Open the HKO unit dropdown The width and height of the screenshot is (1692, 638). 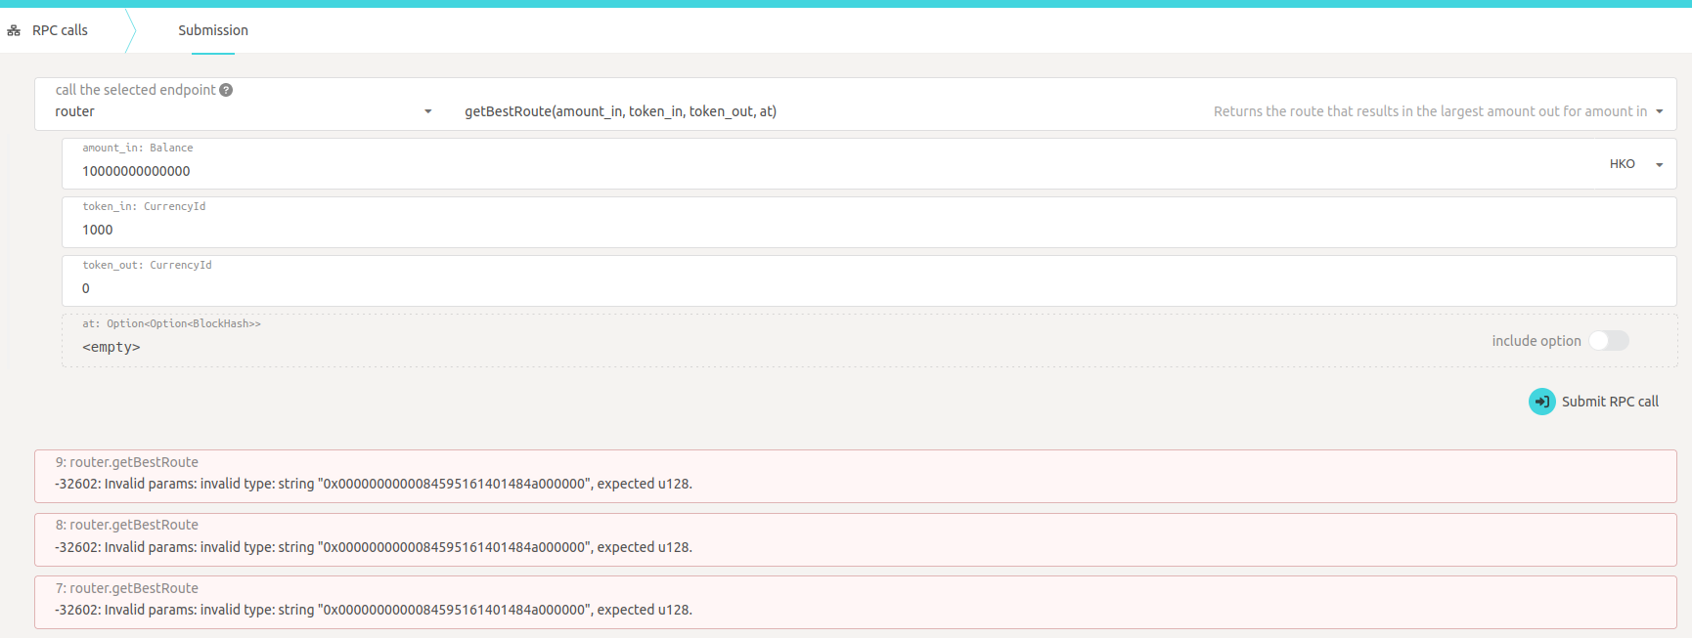[1635, 164]
